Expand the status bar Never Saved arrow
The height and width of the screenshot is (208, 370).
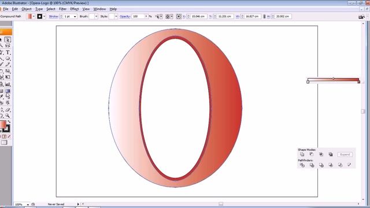tap(78, 204)
